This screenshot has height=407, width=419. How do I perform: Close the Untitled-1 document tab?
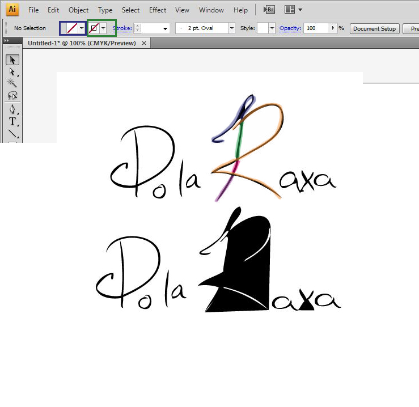point(144,43)
